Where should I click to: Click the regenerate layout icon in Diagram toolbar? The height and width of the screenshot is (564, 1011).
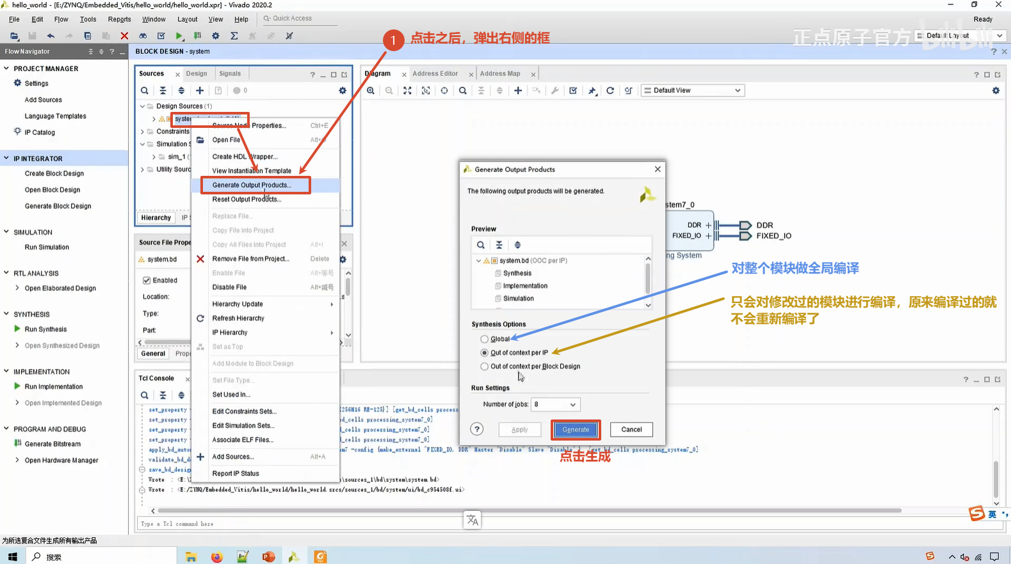tap(610, 91)
